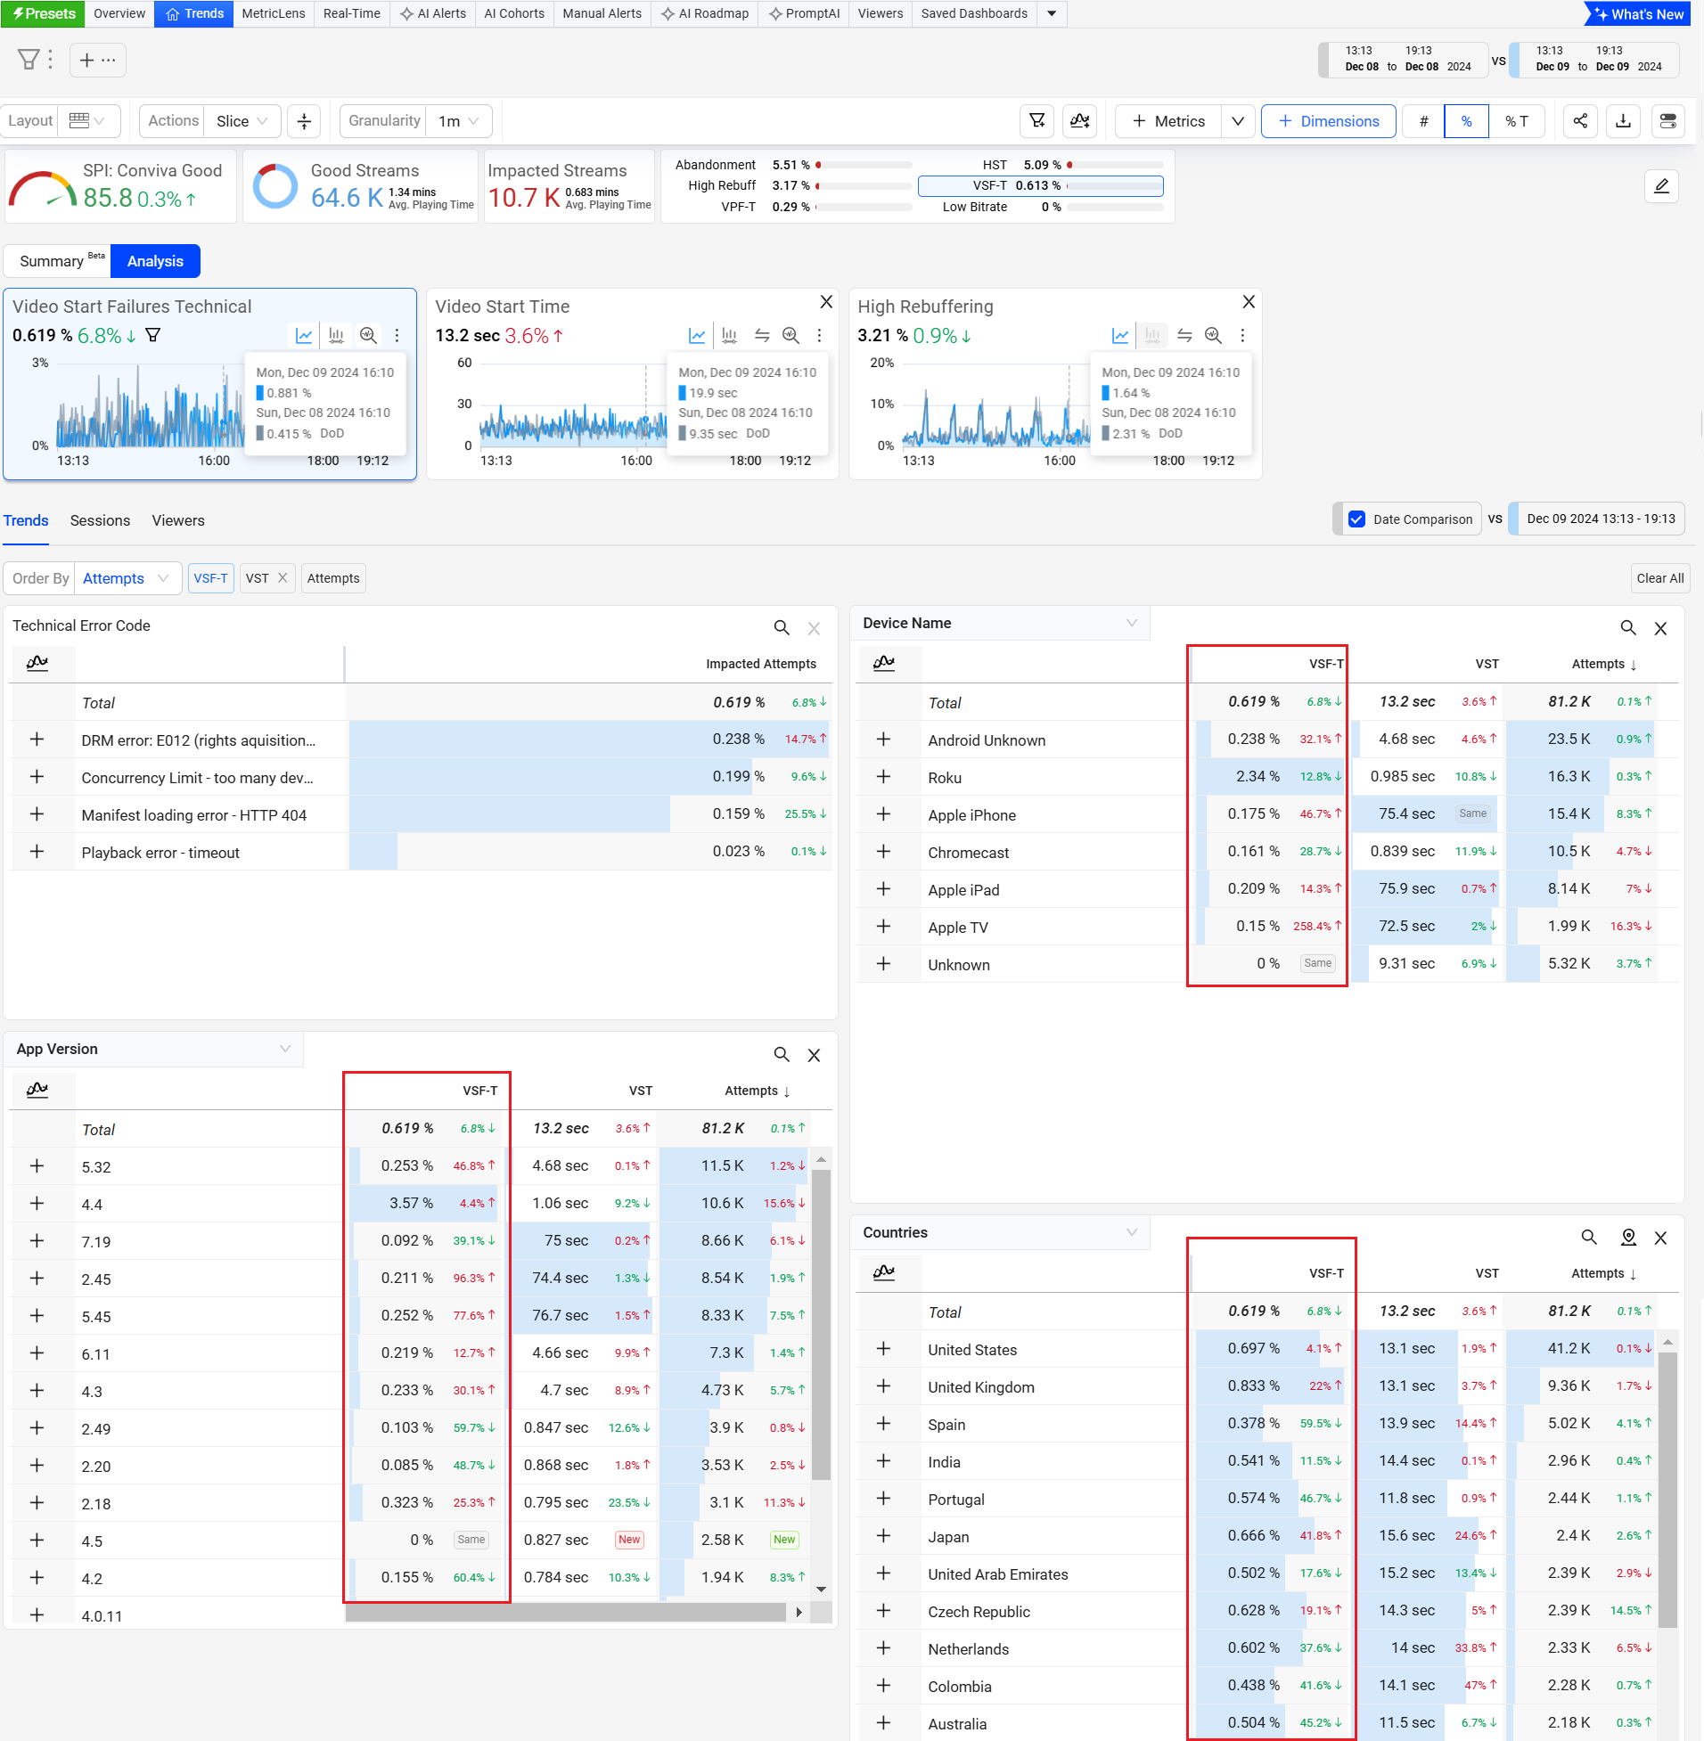Click the Clear All button
The image size is (1704, 1741).
click(x=1659, y=578)
